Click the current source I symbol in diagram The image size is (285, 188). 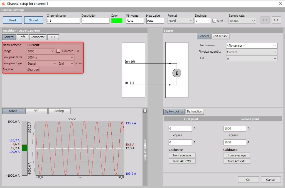pyautogui.click(x=177, y=73)
